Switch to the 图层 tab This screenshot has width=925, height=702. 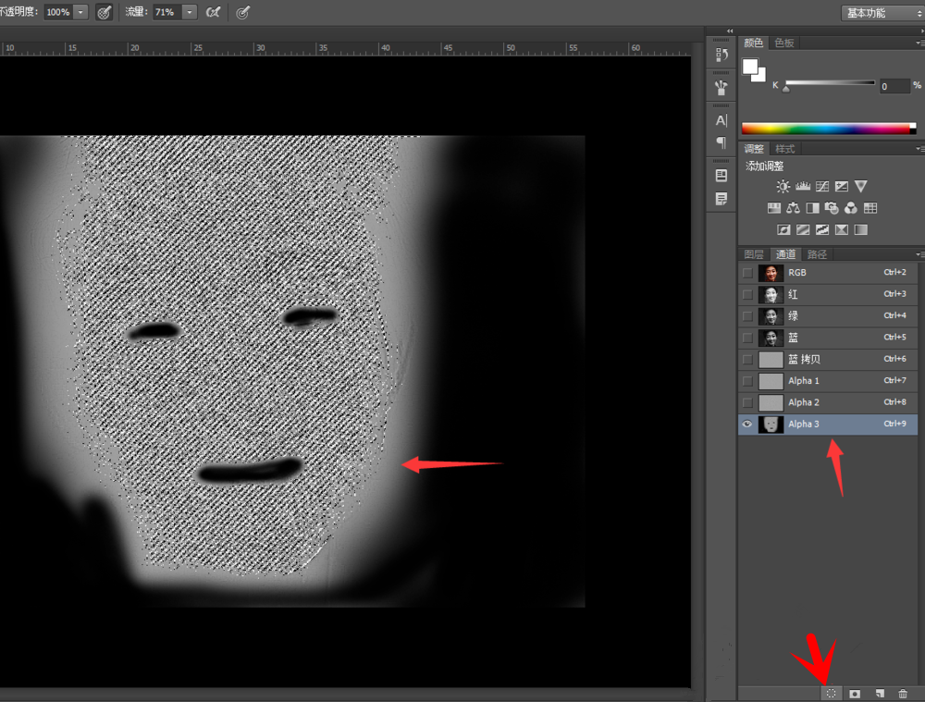coord(754,254)
